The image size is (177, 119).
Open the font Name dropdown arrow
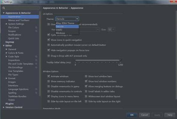point(98,30)
